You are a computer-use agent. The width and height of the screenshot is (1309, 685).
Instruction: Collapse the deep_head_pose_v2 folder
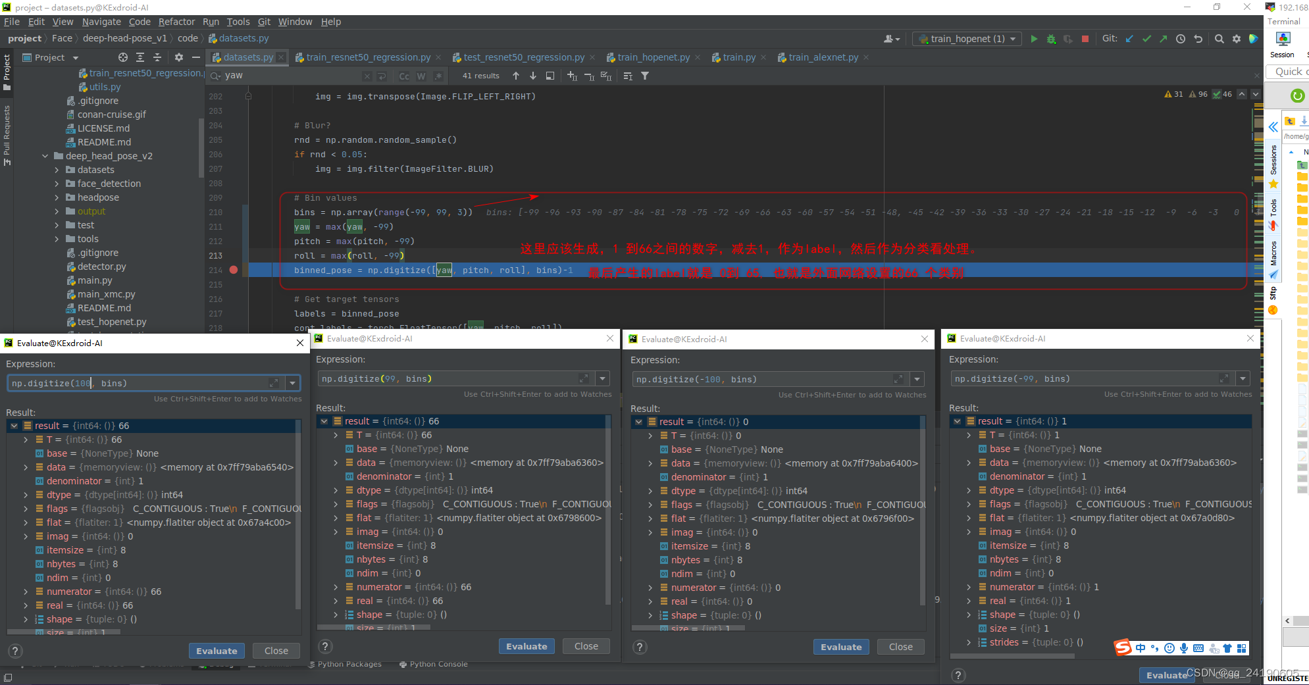tap(44, 155)
